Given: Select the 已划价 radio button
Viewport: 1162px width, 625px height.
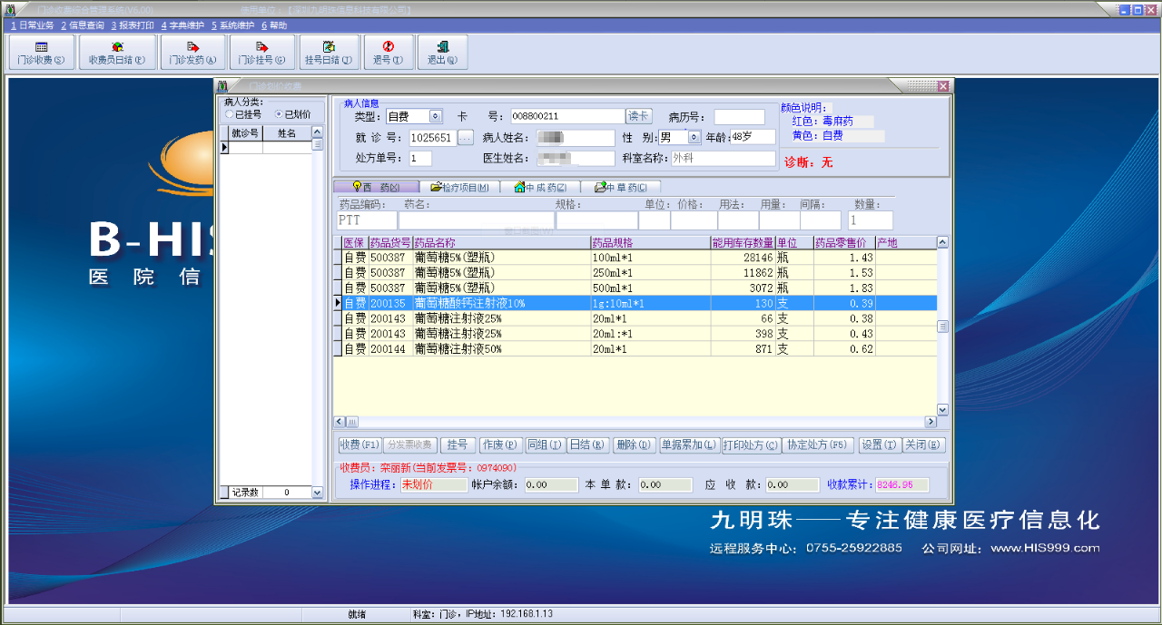Looking at the screenshot, I should coord(278,115).
